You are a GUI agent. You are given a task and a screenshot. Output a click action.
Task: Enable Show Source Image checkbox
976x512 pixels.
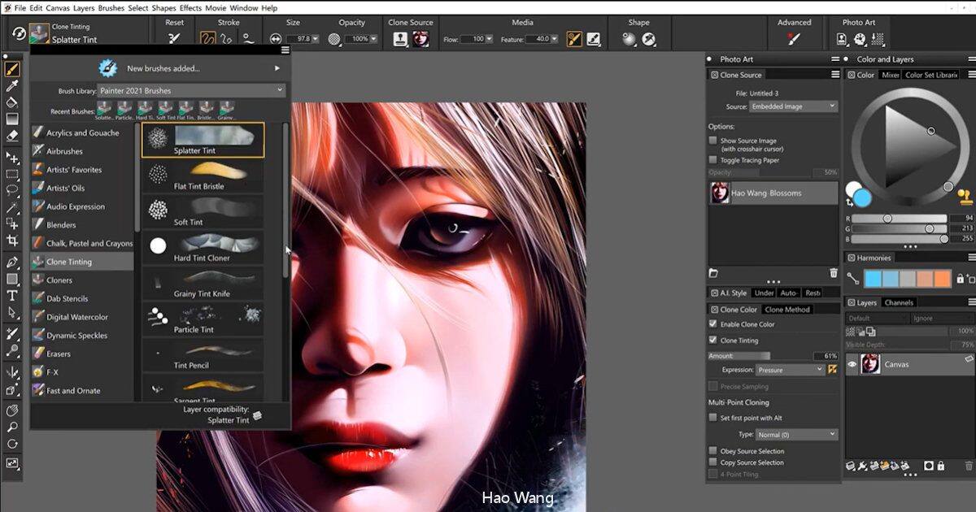pos(713,141)
